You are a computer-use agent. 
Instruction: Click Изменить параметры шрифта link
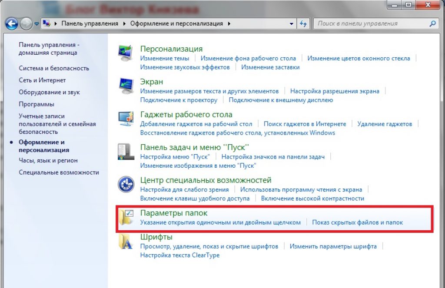pyautogui.click(x=333, y=246)
